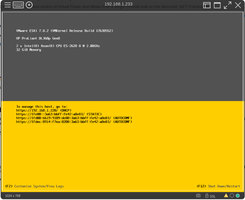Click the 1024 x 768 resolution label

(x=13, y=196)
